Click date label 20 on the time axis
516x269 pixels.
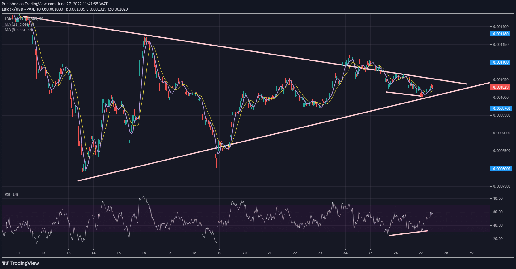click(245, 253)
